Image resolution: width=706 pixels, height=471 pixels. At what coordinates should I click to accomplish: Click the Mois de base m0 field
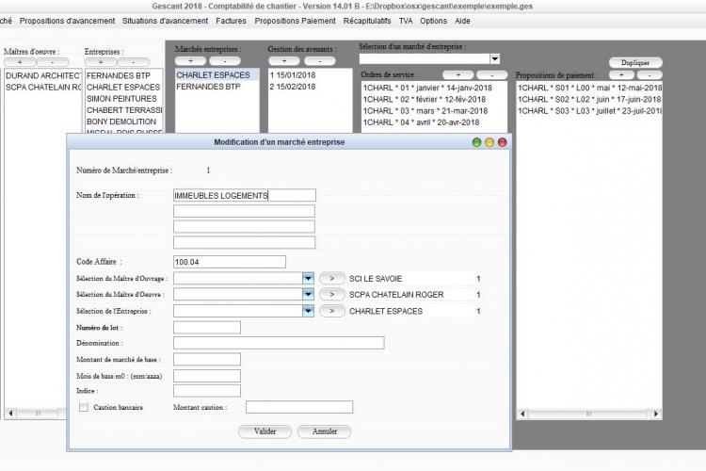[x=207, y=376]
